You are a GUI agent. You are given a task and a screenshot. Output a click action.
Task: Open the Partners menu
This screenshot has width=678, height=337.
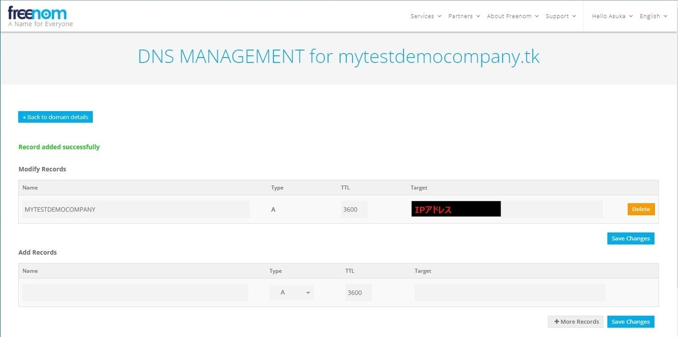(464, 16)
